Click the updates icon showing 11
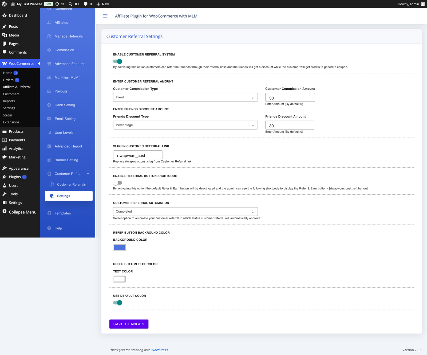The width and height of the screenshot is (427, 355). click(57, 4)
